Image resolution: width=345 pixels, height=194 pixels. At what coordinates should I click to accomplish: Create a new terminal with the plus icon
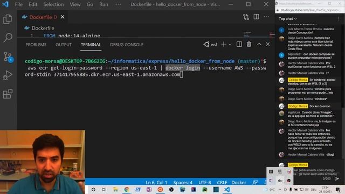[224, 44]
